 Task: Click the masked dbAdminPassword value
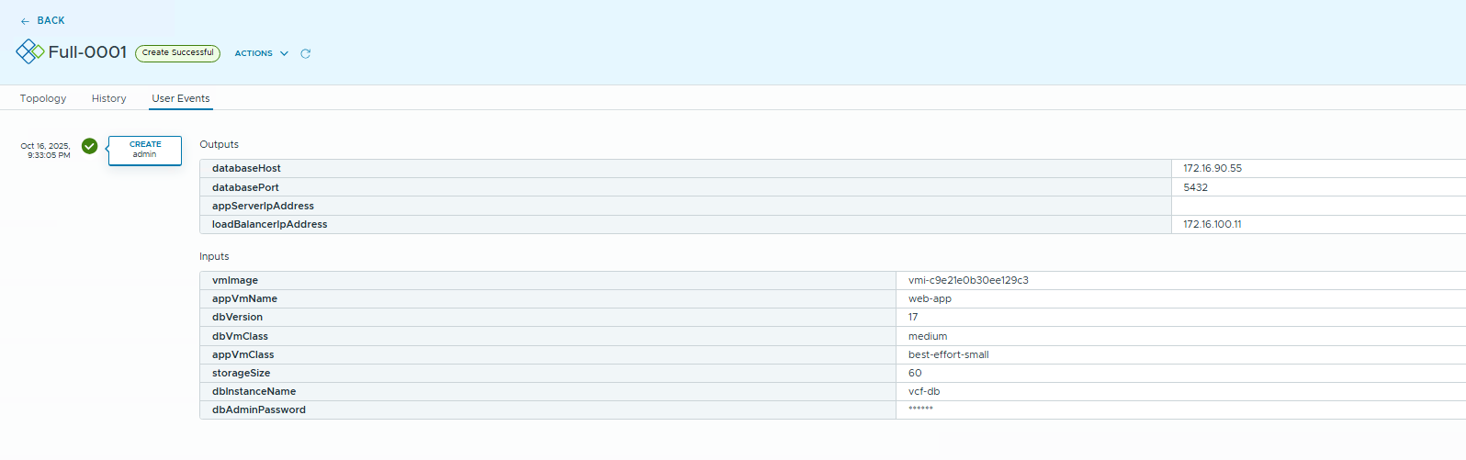tap(920, 410)
